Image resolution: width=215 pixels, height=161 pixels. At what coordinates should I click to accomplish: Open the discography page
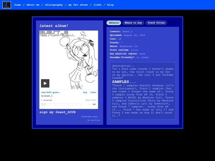54,5
